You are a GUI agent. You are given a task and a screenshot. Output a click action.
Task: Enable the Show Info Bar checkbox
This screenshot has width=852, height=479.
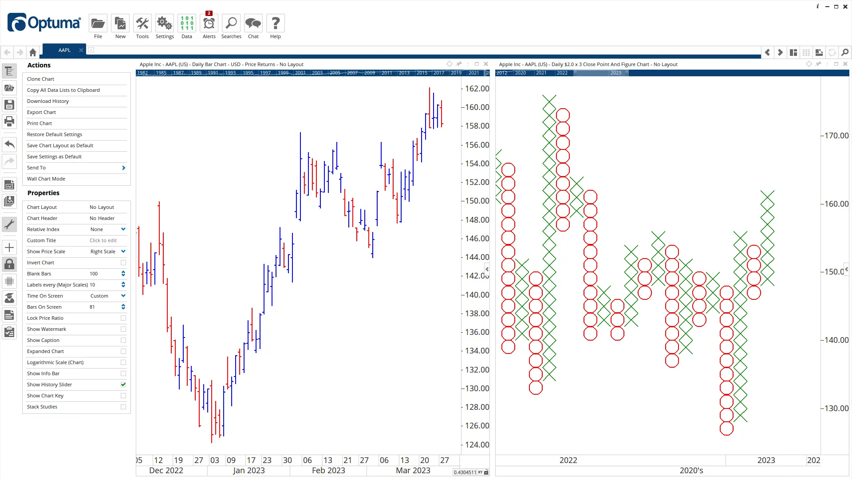(123, 373)
